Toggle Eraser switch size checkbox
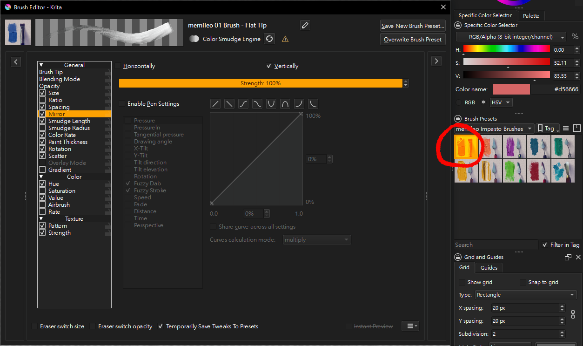 [35, 326]
